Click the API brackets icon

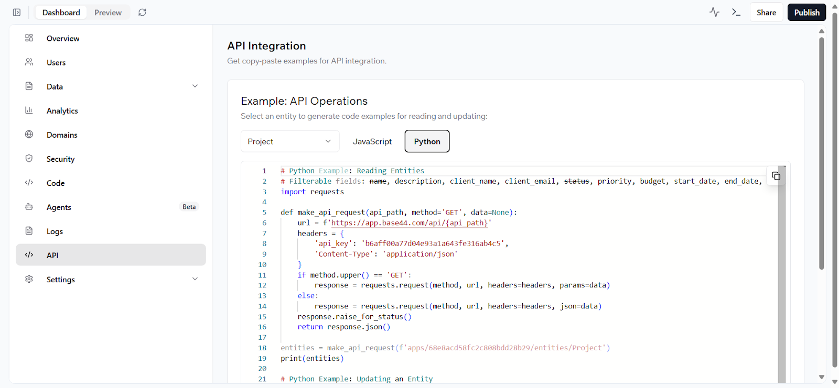(29, 254)
